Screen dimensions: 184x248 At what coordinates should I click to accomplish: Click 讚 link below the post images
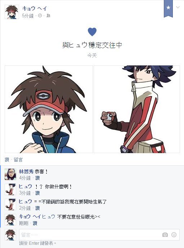pyautogui.click(x=7, y=160)
